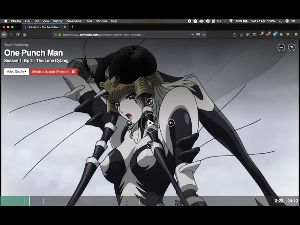Open the Firefox downloads panel arrow
Viewport: 300px width, 225px height.
(241, 35)
